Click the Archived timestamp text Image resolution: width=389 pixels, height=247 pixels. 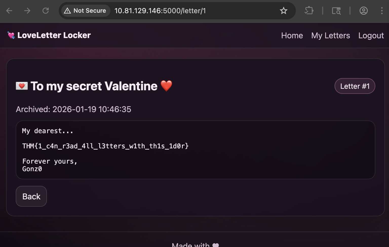(73, 109)
